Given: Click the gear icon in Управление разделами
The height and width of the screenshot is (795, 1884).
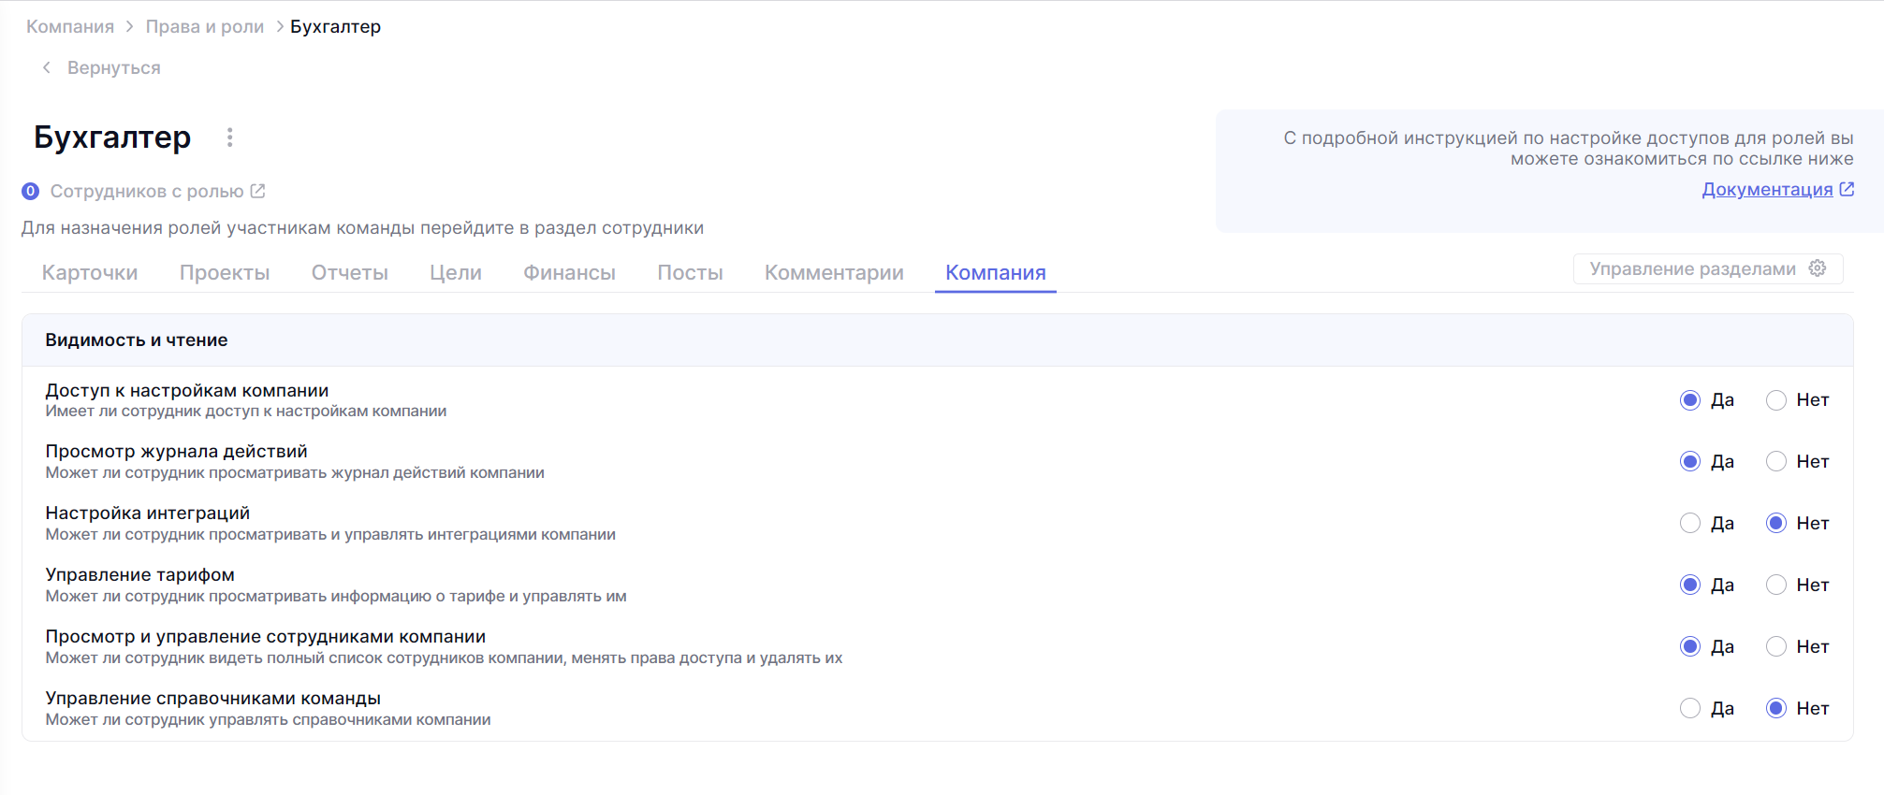Looking at the screenshot, I should [1818, 268].
